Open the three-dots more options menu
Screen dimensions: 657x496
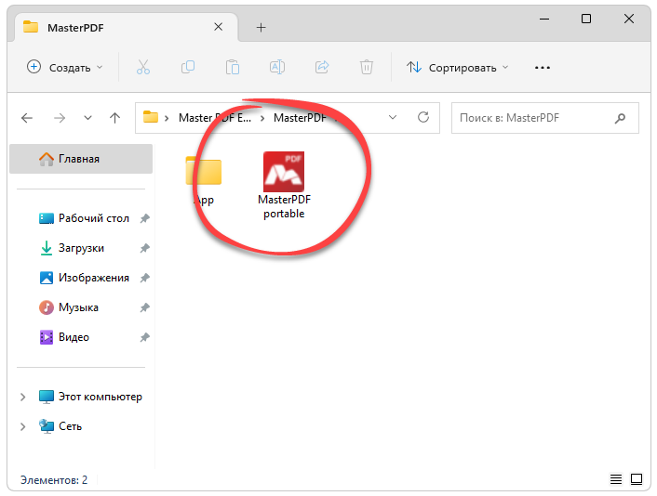[x=543, y=67]
